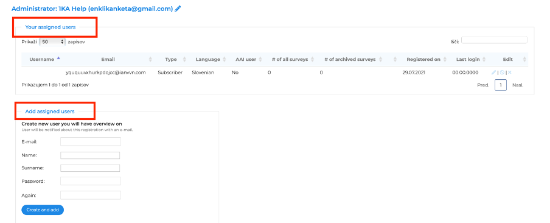Click the pencil icon beside administrator email
Viewport: 550px width, 223px height.
coord(178,9)
